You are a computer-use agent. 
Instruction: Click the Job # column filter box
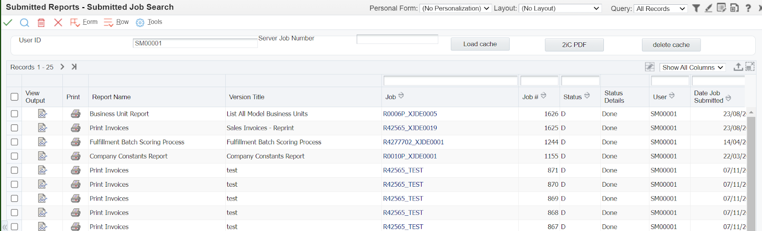(539, 80)
